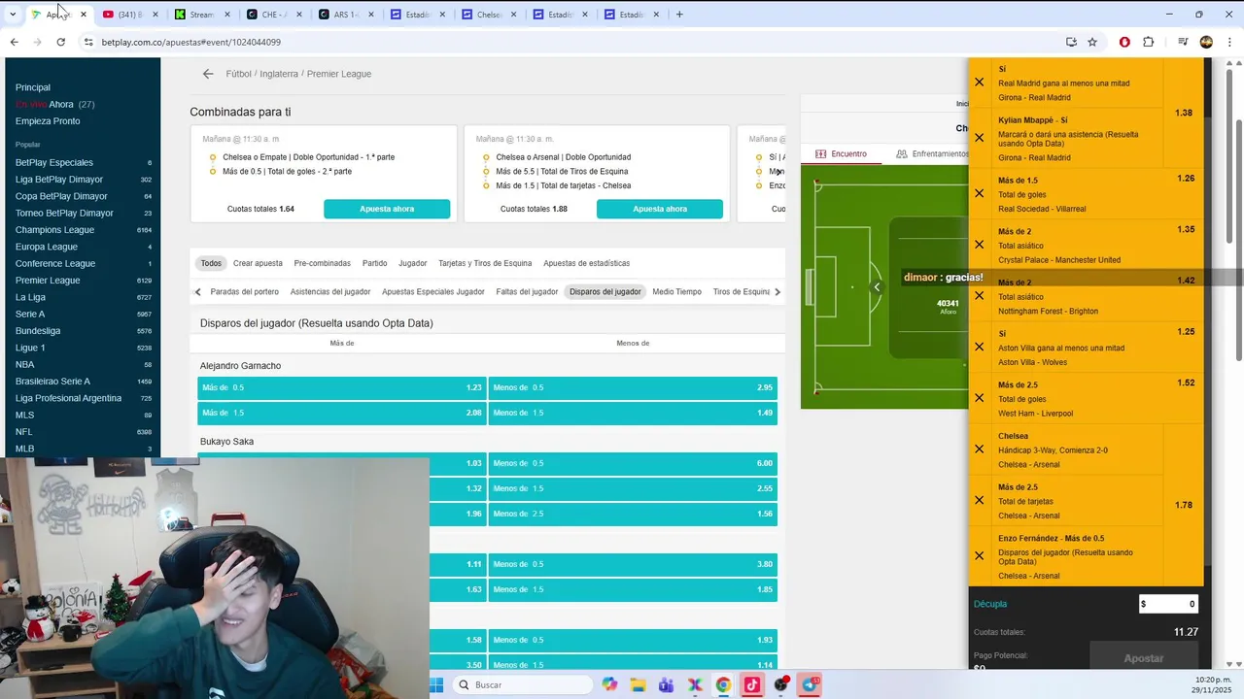Screen dimensions: 1244x699
Task: Select Faltas del jugador market chip
Action: tap(527, 291)
